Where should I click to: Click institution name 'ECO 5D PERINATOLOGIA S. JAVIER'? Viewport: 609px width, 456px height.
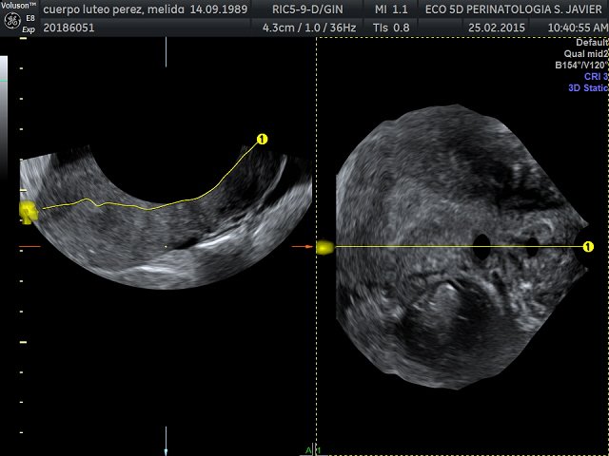[514, 9]
